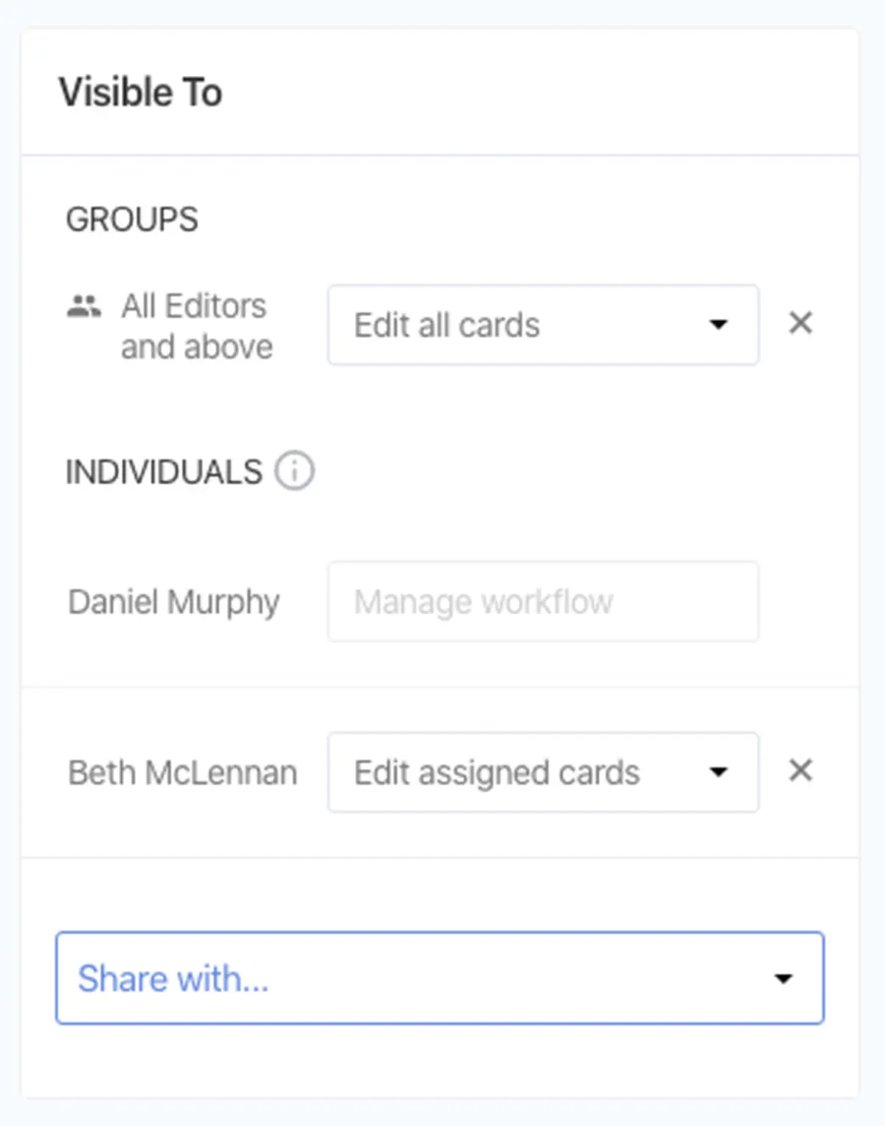885x1126 pixels.
Task: Open the Share with... dropdown
Action: [440, 978]
